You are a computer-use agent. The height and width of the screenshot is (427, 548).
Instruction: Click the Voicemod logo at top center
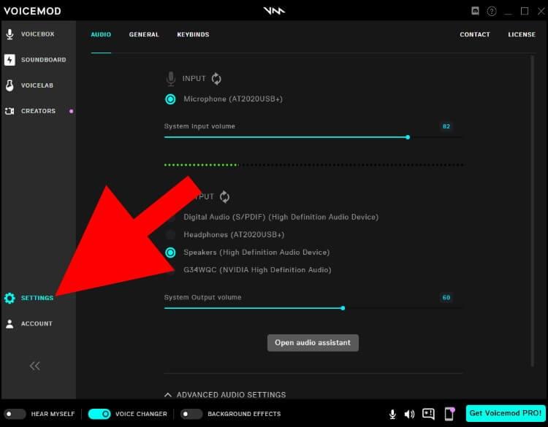(274, 11)
